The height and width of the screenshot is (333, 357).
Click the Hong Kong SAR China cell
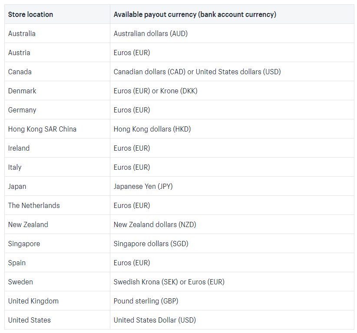[x=42, y=129]
